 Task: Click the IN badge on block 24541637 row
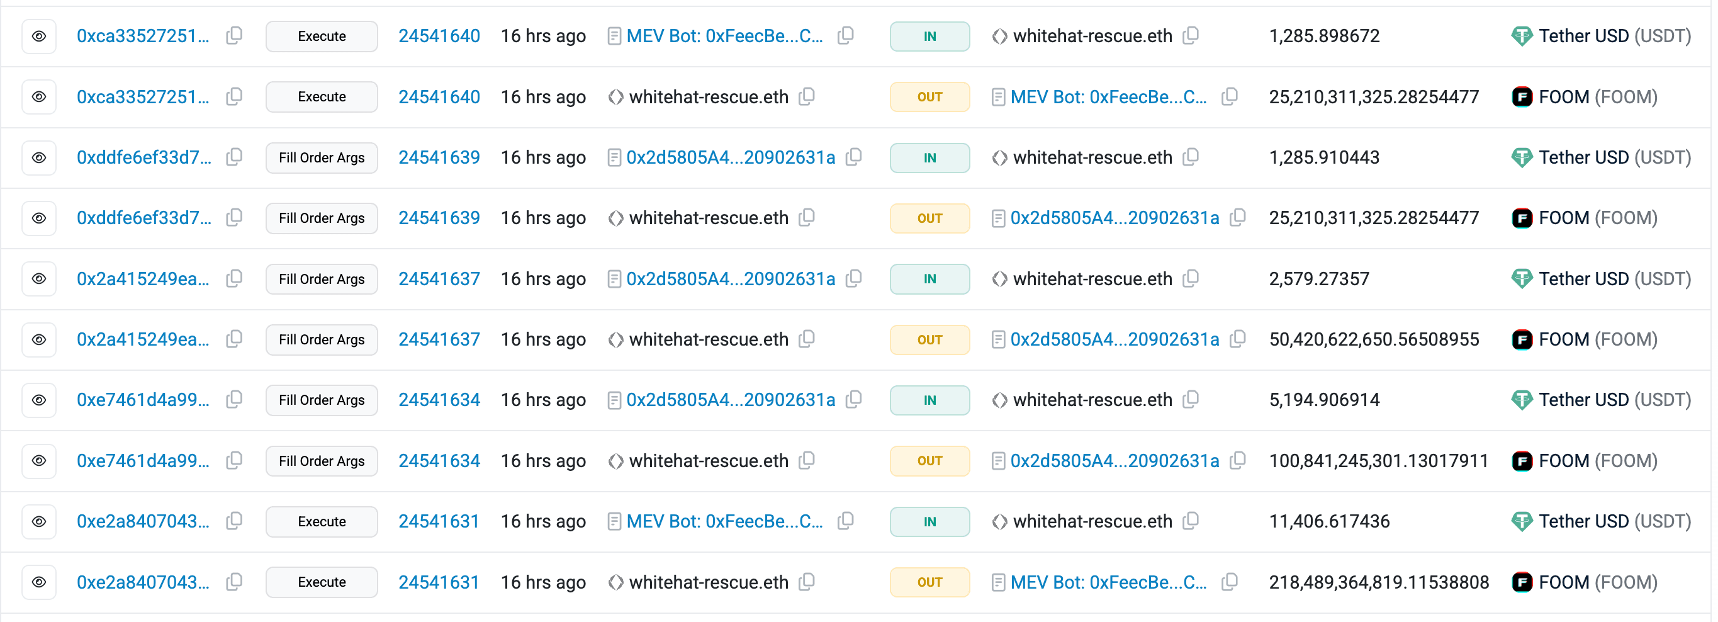click(929, 279)
